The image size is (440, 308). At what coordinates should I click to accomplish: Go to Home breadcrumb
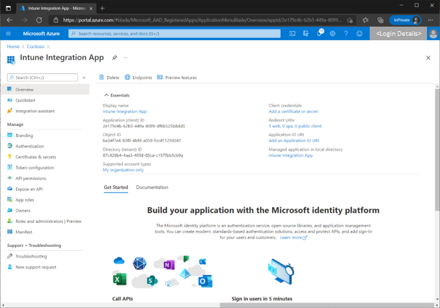[x=13, y=47]
